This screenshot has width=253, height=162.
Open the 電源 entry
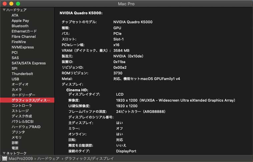point(15,148)
